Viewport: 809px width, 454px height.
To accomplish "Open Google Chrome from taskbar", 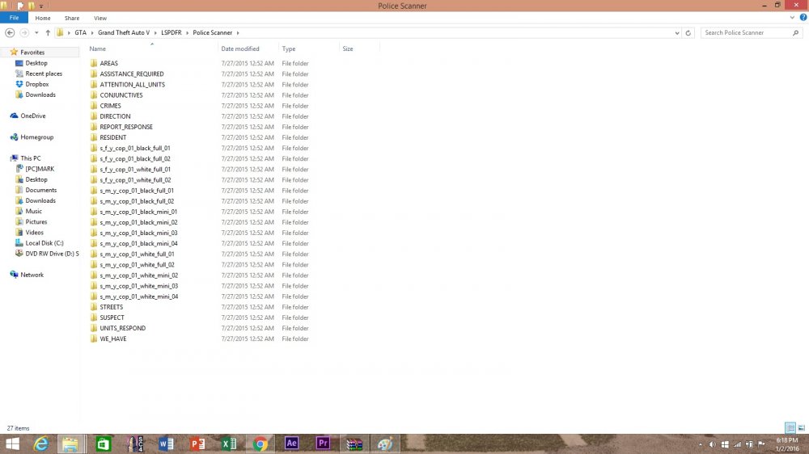I will pyautogui.click(x=260, y=443).
